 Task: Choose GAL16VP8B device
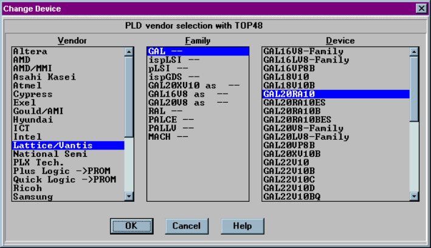pyautogui.click(x=336, y=69)
